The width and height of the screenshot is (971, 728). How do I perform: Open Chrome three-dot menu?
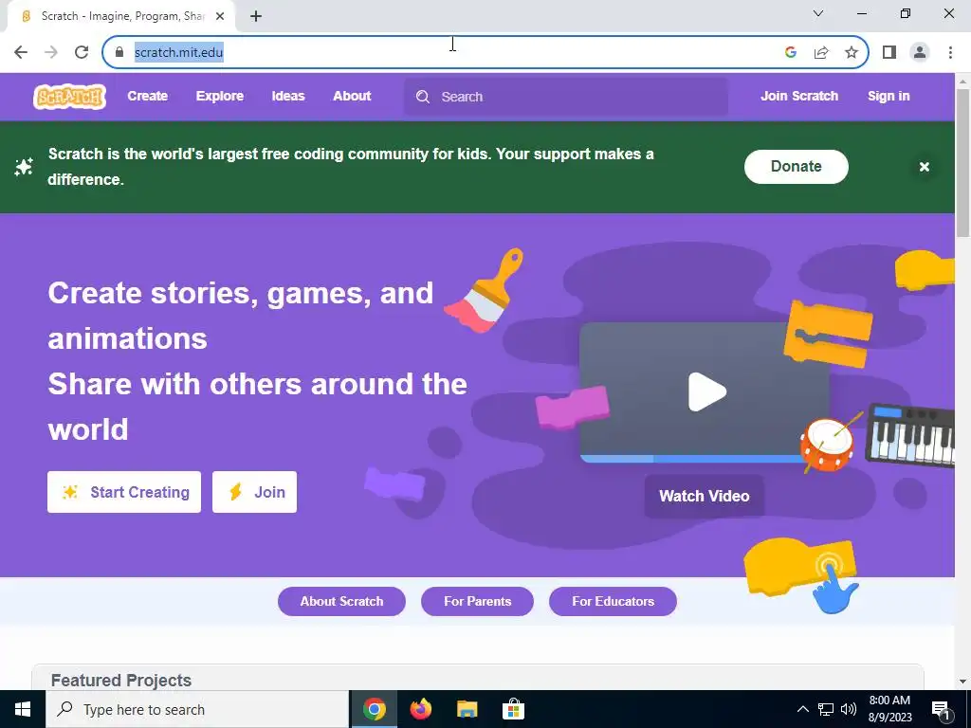[x=950, y=52]
